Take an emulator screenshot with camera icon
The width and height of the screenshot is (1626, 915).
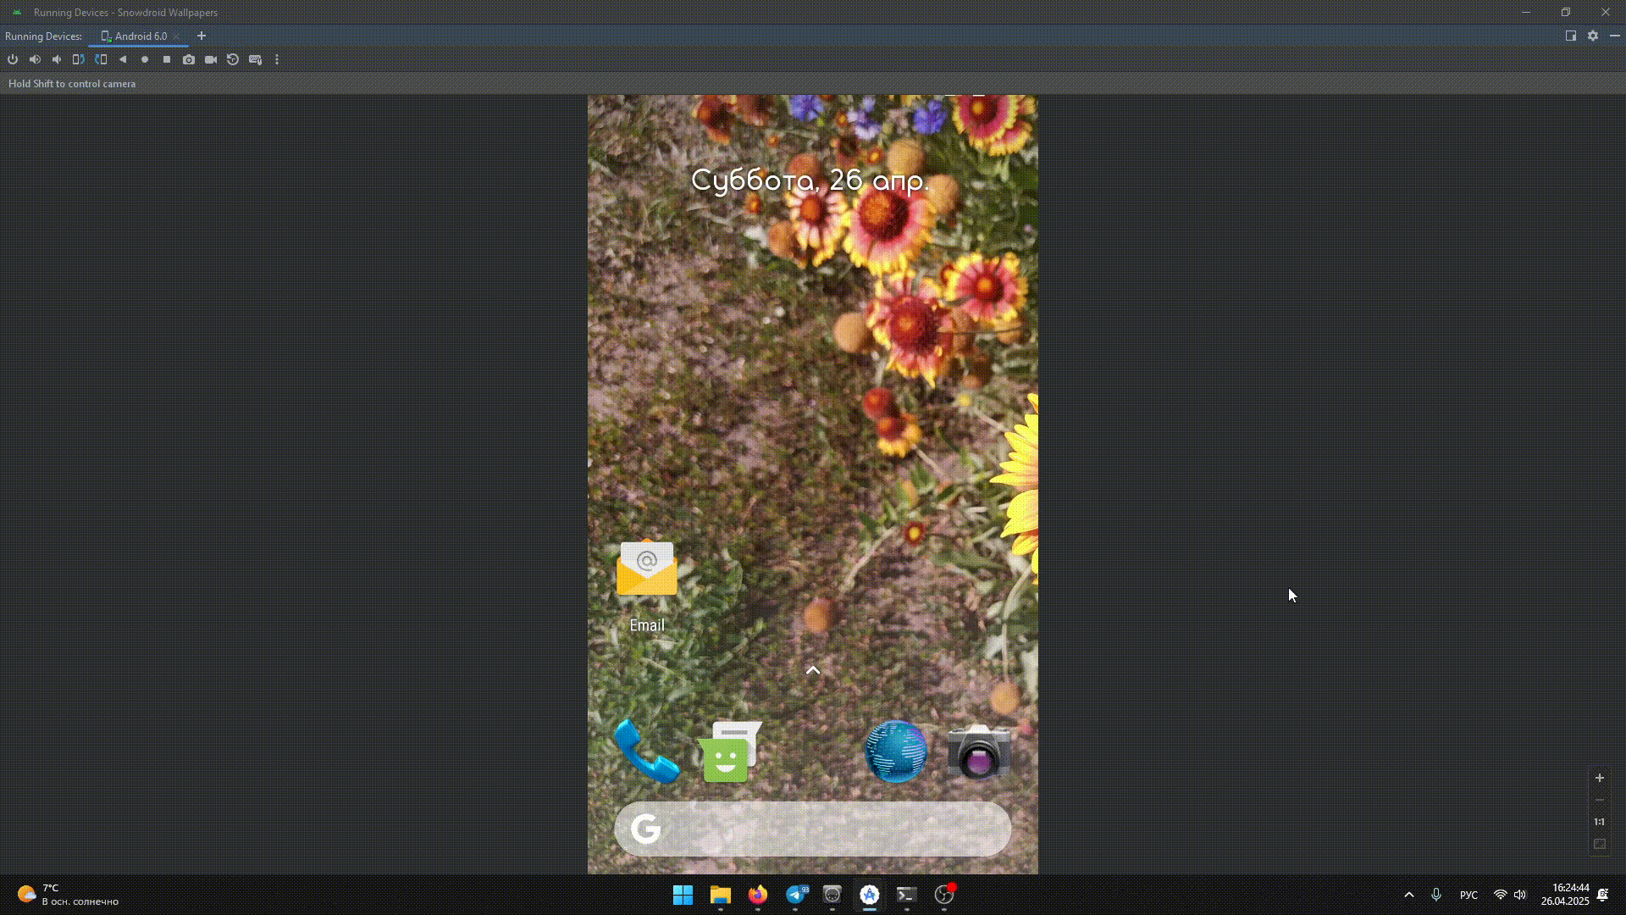189,59
